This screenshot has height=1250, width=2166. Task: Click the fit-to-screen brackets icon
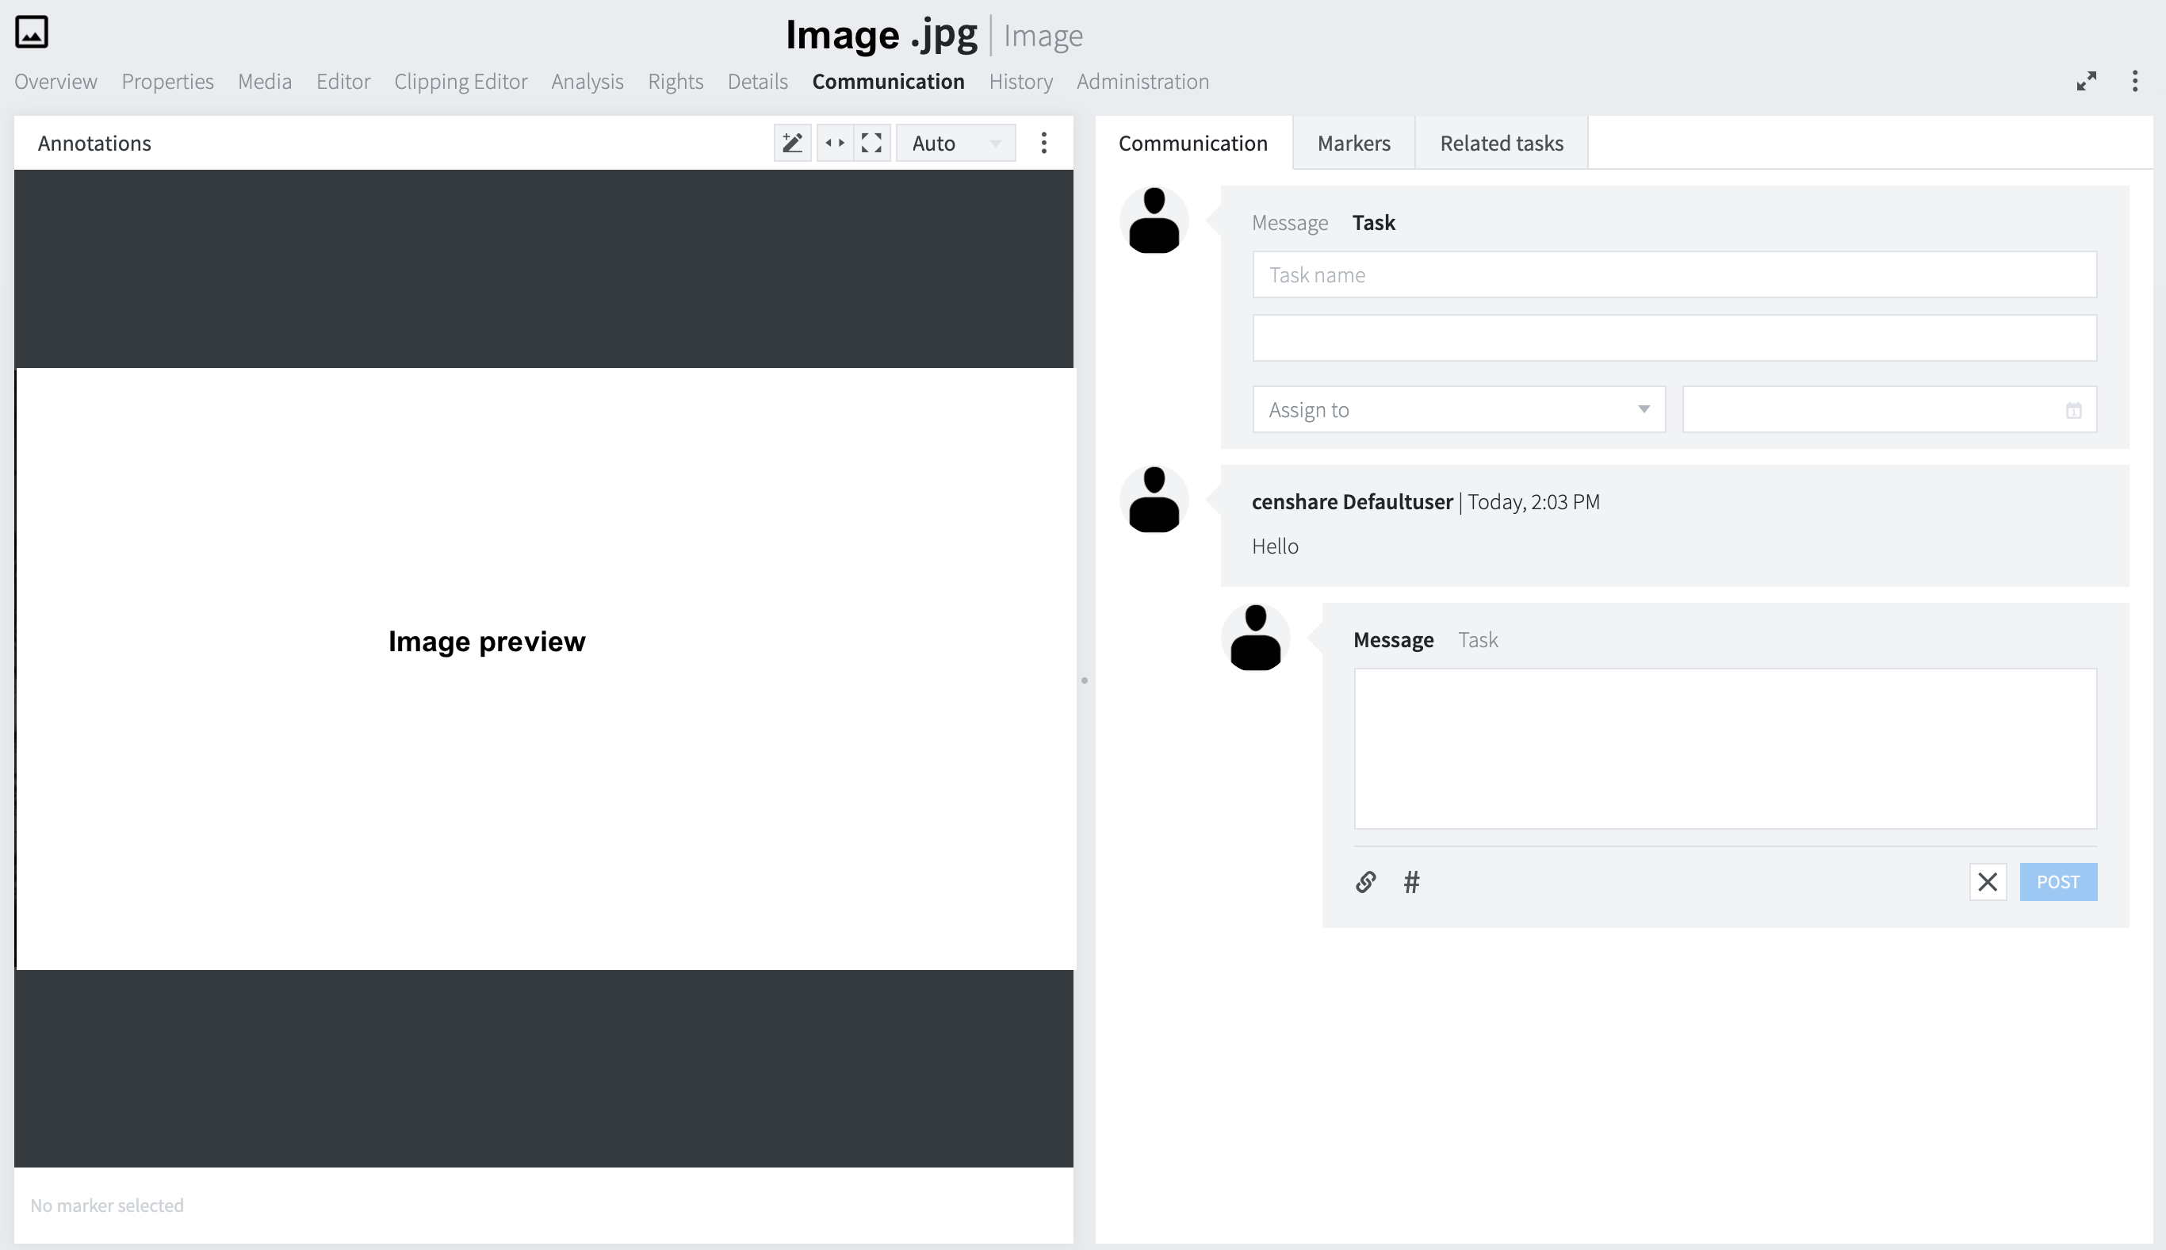pyautogui.click(x=871, y=143)
